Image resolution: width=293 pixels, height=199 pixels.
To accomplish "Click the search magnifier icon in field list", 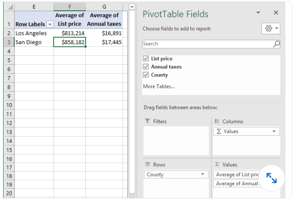I will point(276,44).
